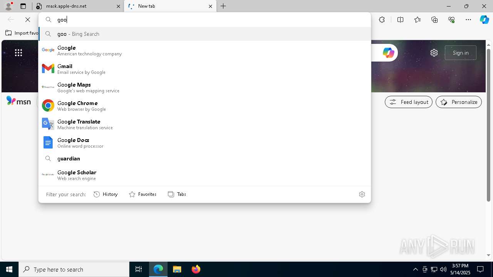Screen dimensions: 493x277
Task: Open address bar suggestion settings gear
Action: pos(362,194)
